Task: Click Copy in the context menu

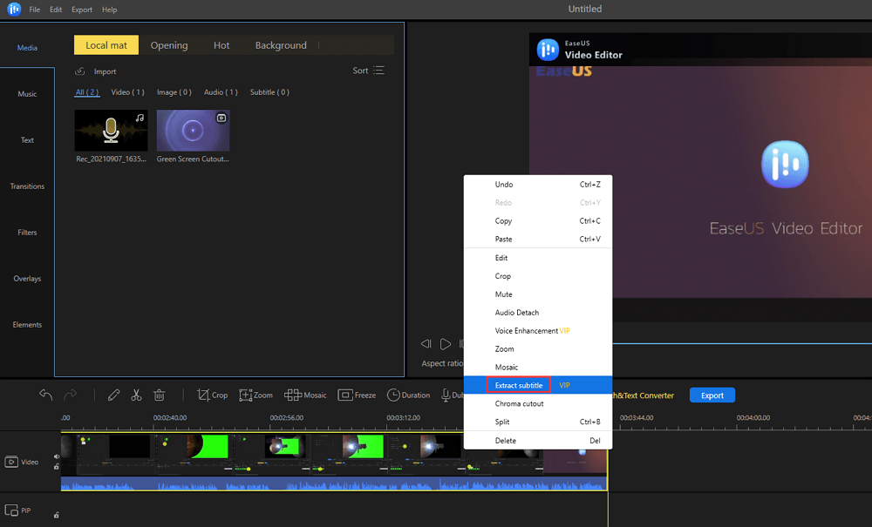Action: coord(538,221)
